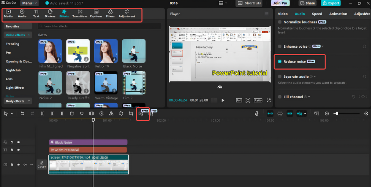Collapse the Video effects category
Screen dimensions: 371x187
click(x=29, y=35)
